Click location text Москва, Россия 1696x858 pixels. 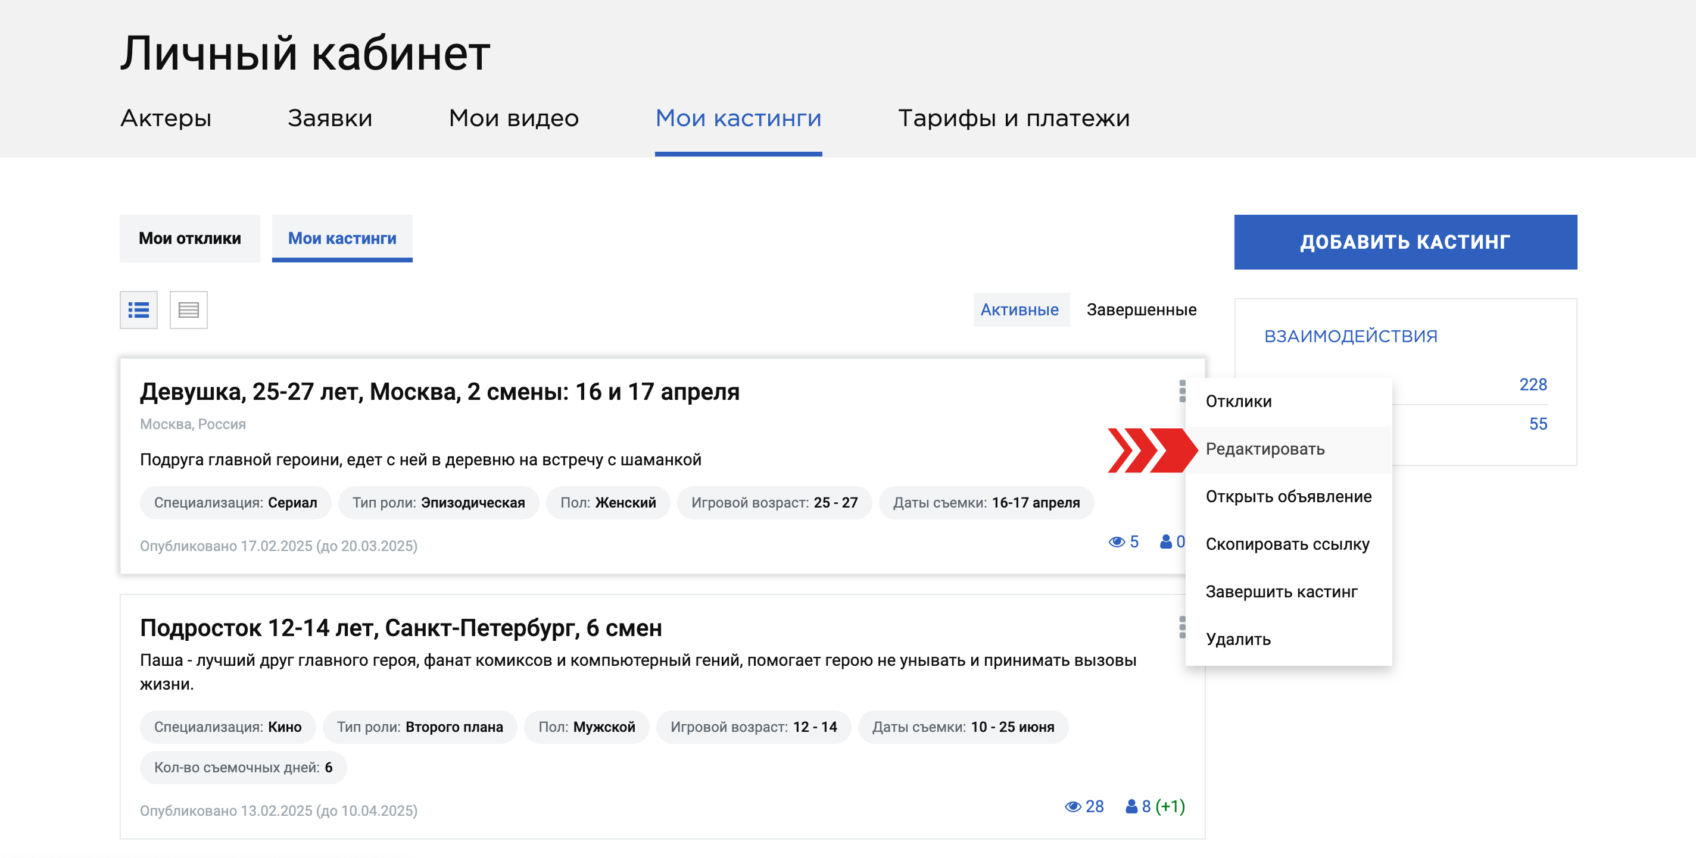coord(192,424)
